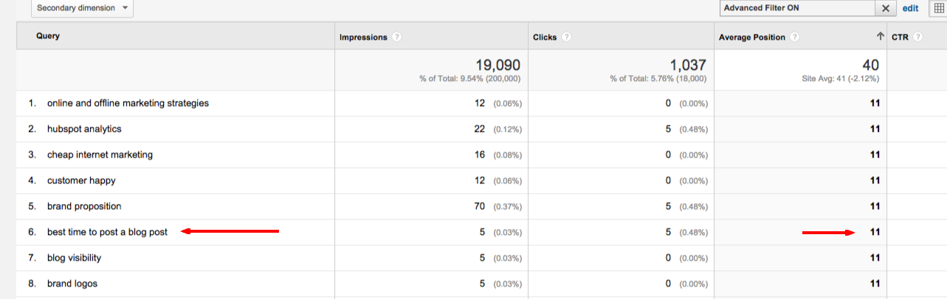Image resolution: width=947 pixels, height=299 pixels.
Task: Open the 'brand logos' query
Action: [x=72, y=284]
